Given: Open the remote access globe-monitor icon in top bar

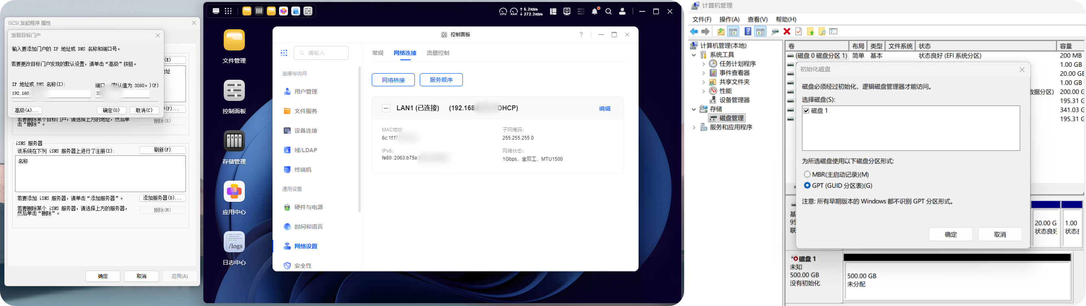Looking at the screenshot, I should (x=567, y=12).
